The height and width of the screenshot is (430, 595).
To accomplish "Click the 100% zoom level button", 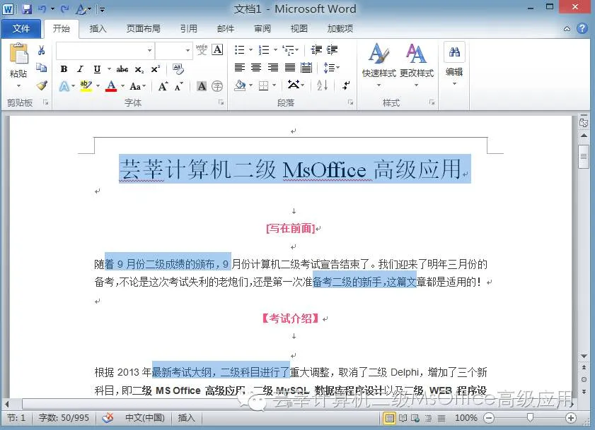I will (x=466, y=417).
